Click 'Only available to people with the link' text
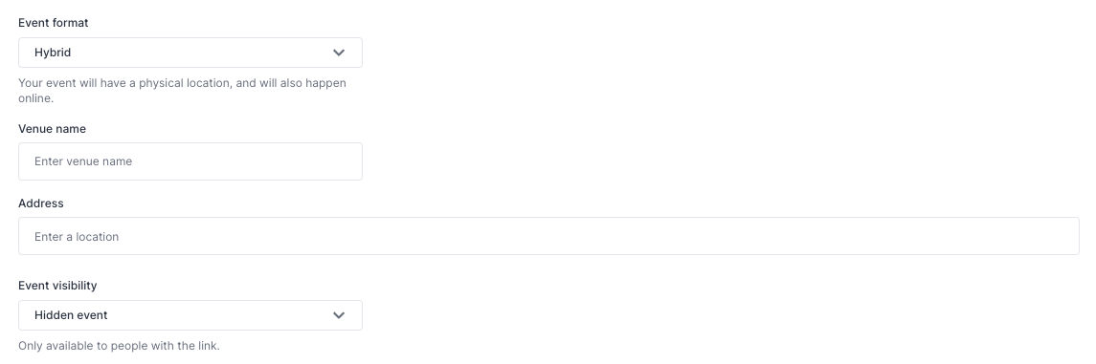Screen dimensions: 1096x364 119,346
